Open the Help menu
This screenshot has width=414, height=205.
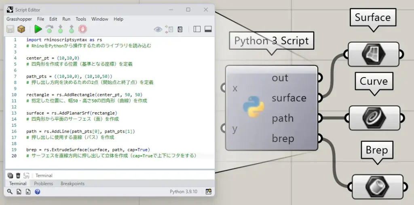pyautogui.click(x=118, y=19)
